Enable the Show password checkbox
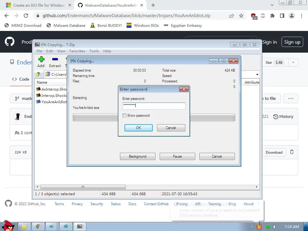This screenshot has height=231, width=308. click(x=124, y=115)
